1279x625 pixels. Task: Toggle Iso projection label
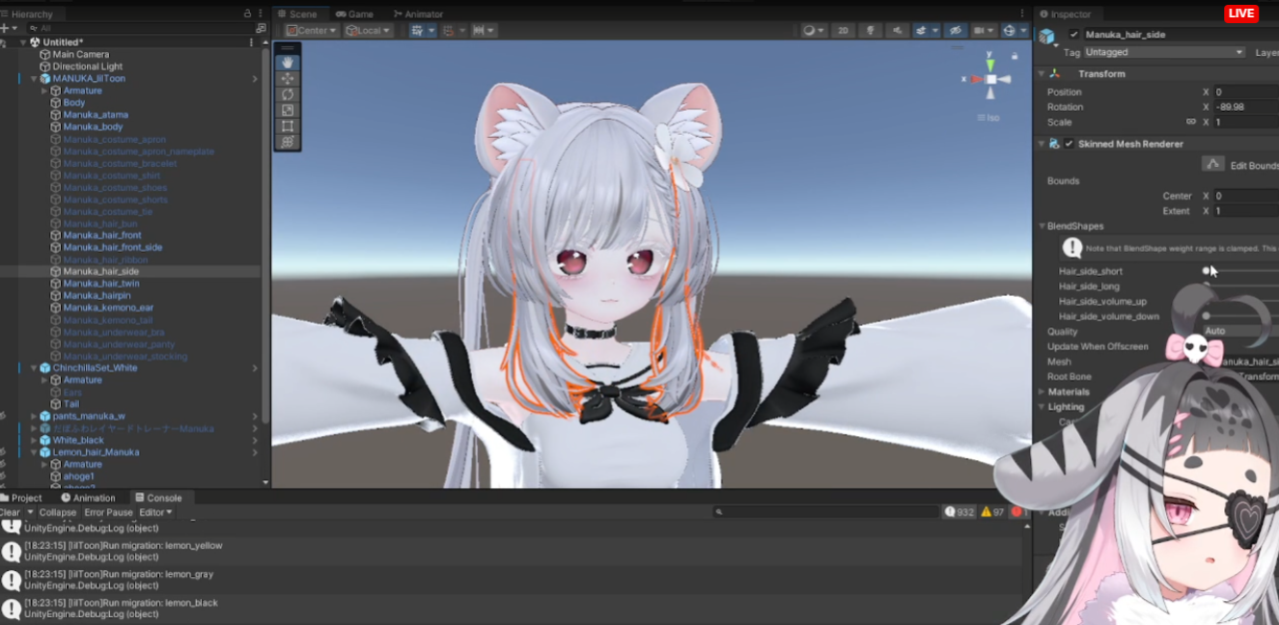[989, 118]
